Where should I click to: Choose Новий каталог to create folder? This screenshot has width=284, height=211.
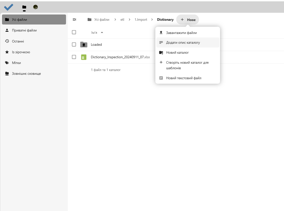177,53
